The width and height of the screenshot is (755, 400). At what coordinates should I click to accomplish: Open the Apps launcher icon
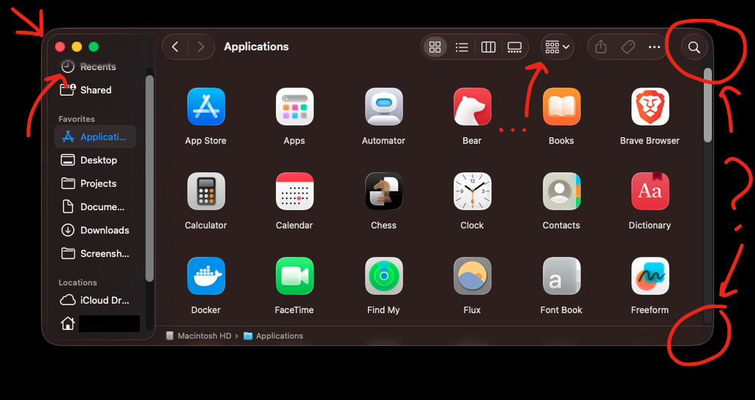pyautogui.click(x=295, y=107)
